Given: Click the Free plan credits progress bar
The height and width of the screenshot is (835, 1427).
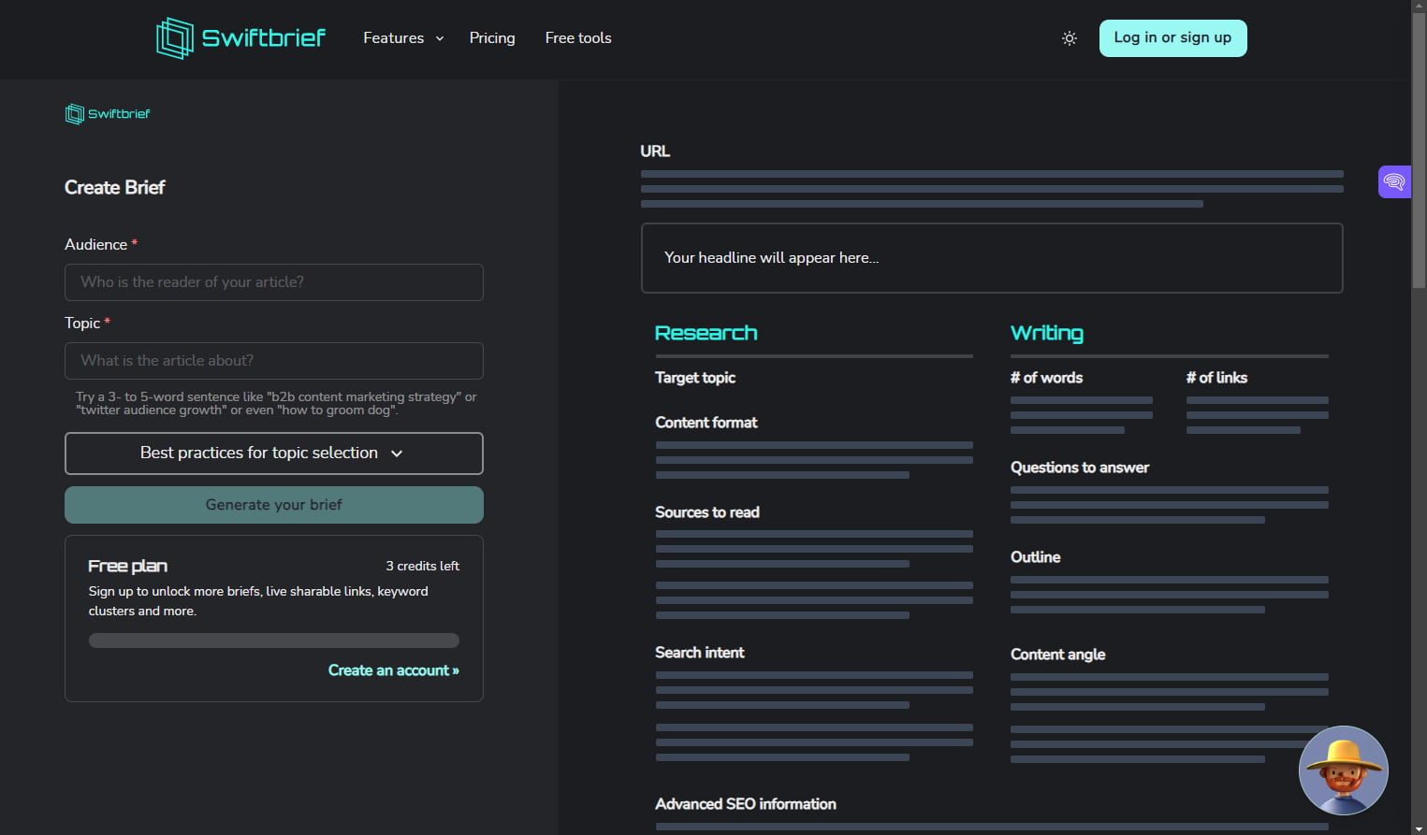Looking at the screenshot, I should point(273,640).
